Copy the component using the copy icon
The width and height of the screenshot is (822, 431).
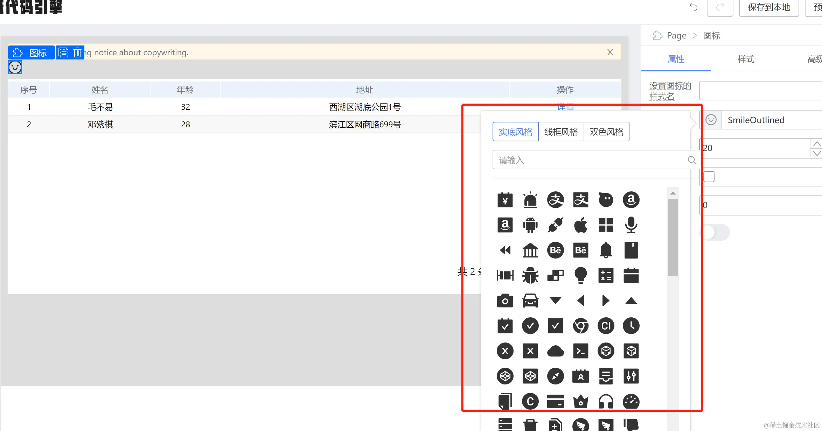63,52
